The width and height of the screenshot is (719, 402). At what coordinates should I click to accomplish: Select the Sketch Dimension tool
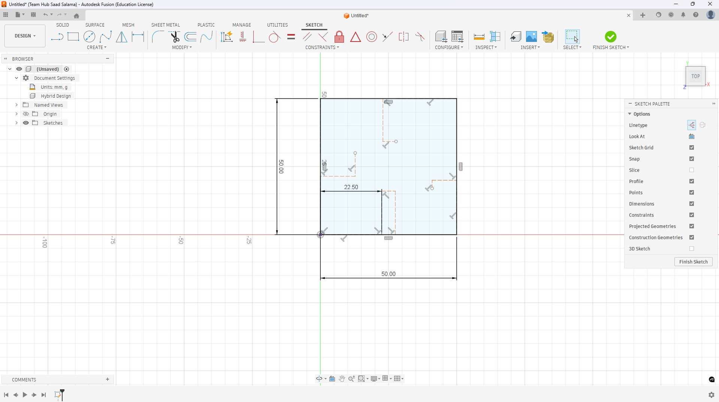pos(138,37)
